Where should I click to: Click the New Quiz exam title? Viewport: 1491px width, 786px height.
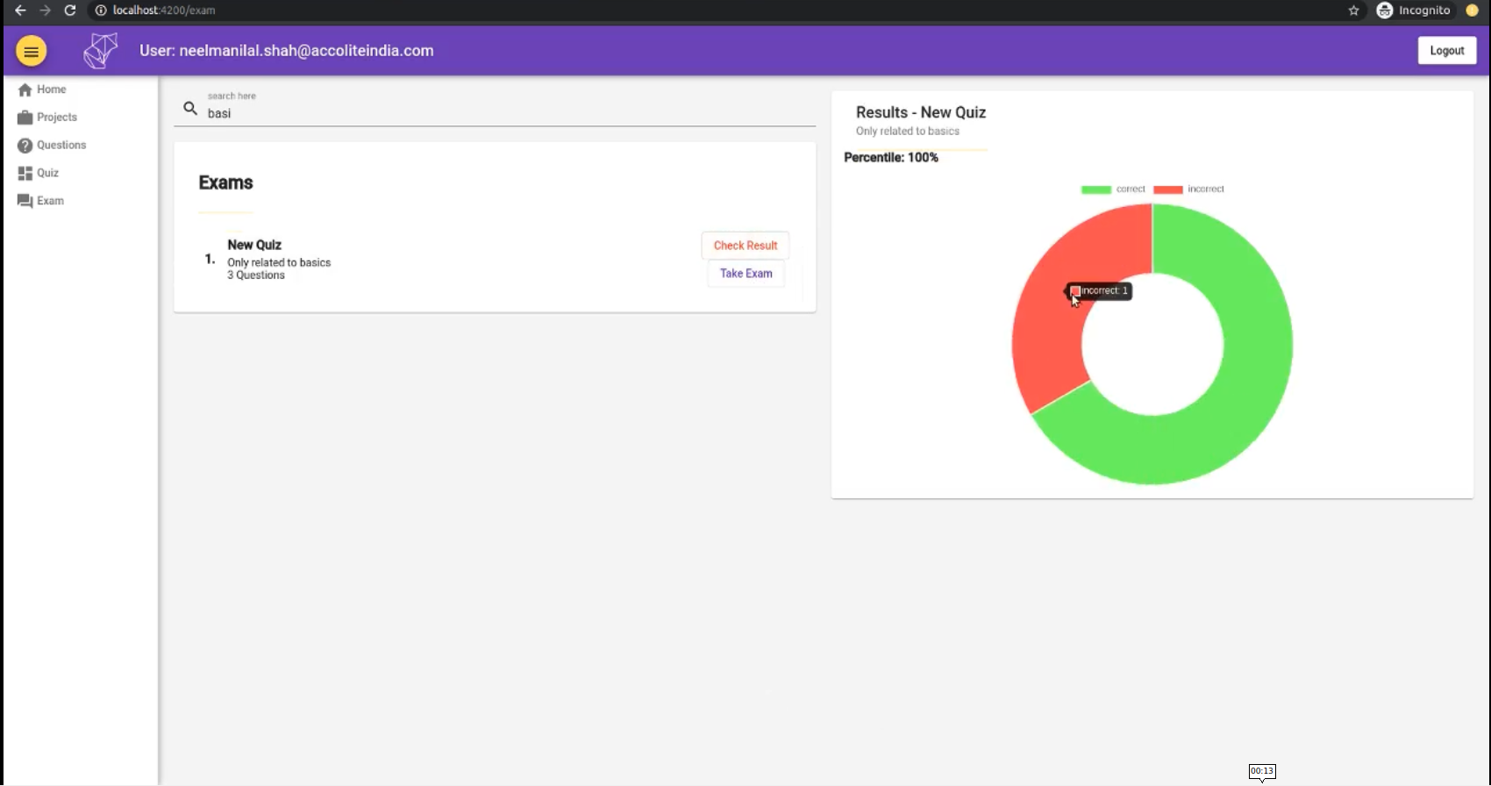[254, 245]
